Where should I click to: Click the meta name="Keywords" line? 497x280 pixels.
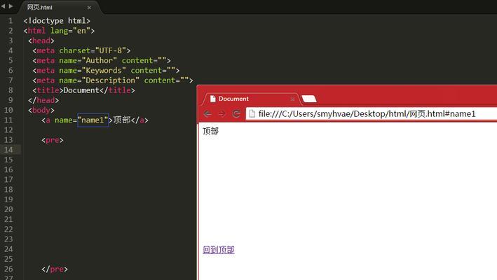pos(106,71)
